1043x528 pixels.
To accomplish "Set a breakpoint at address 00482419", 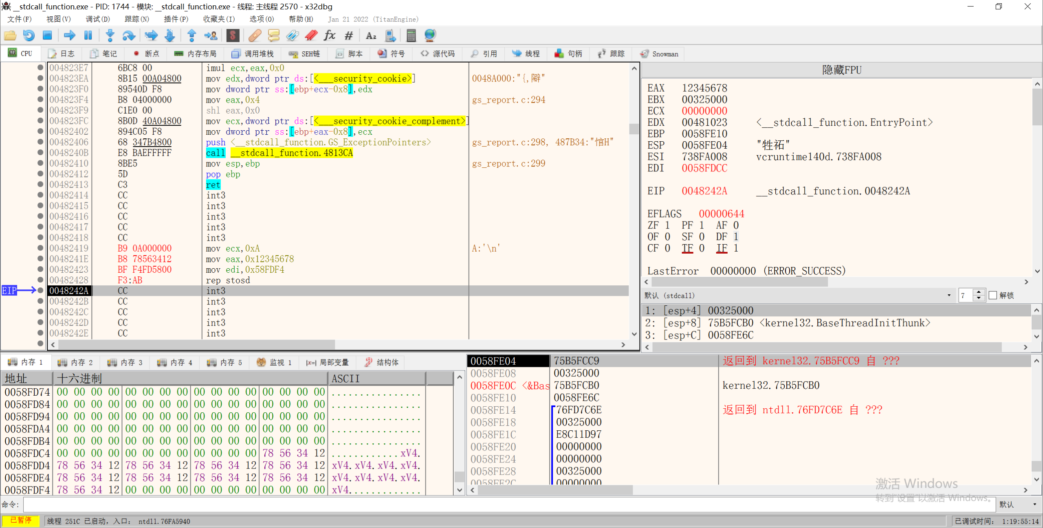I will coord(40,248).
